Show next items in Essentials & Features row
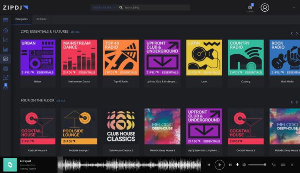Viewport: 300px width, 173px height. coord(297,33)
